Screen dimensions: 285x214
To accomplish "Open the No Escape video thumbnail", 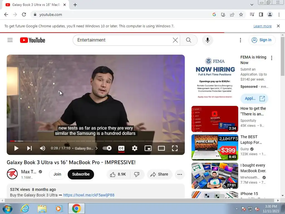I will pos(215,119).
